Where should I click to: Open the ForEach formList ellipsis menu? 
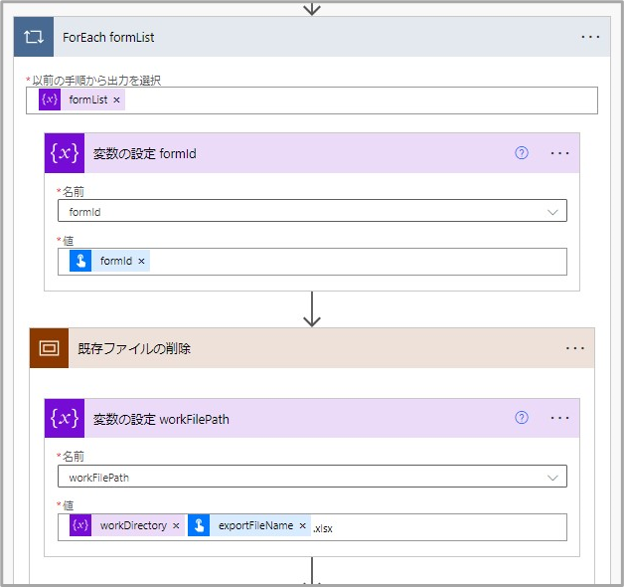click(590, 37)
